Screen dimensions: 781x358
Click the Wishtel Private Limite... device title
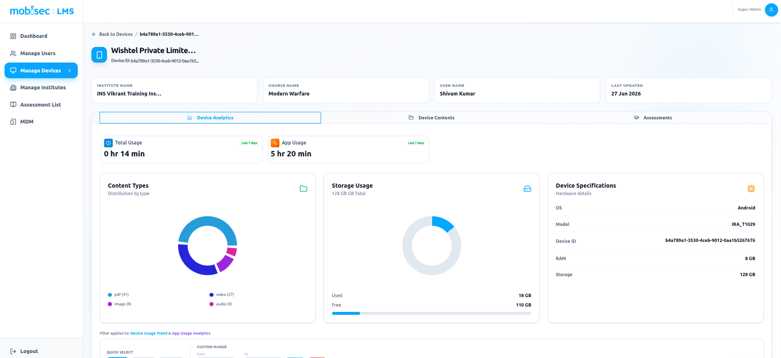coord(153,51)
